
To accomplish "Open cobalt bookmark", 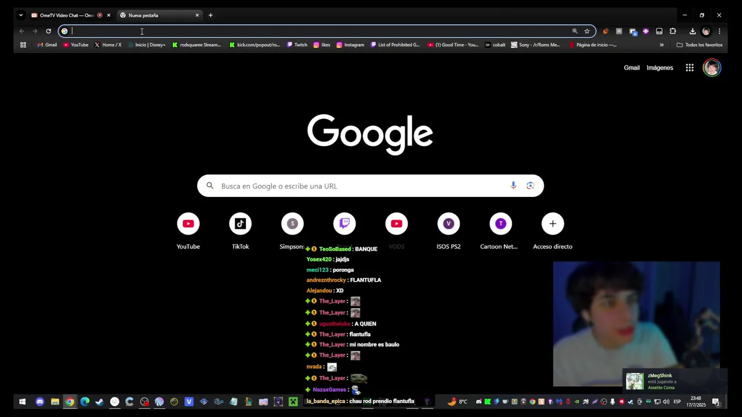I will pos(495,45).
